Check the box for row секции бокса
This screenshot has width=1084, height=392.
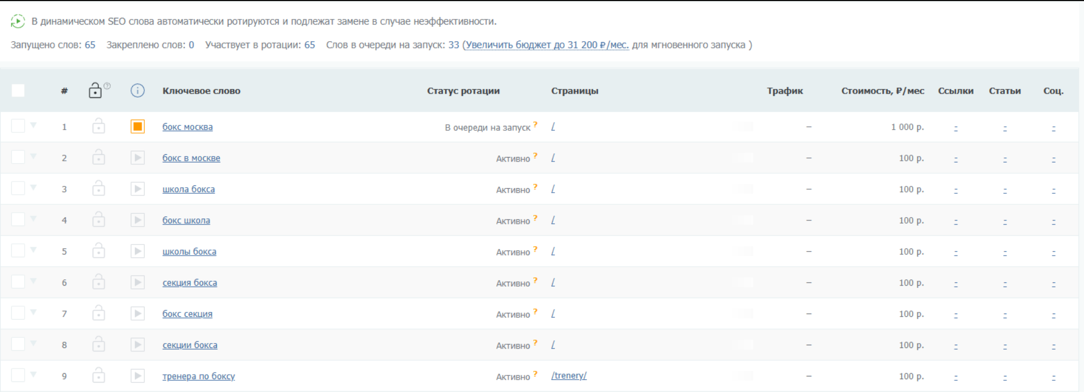coord(18,344)
